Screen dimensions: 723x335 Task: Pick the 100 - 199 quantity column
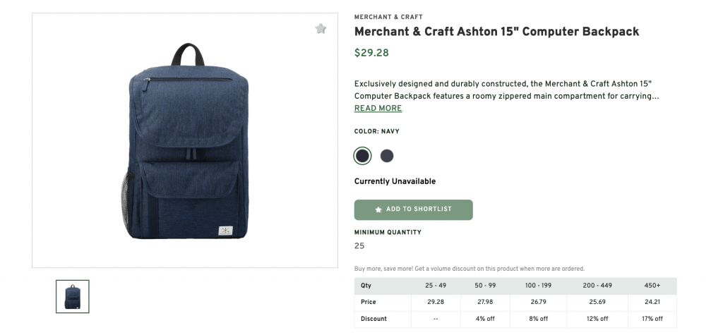click(x=539, y=286)
